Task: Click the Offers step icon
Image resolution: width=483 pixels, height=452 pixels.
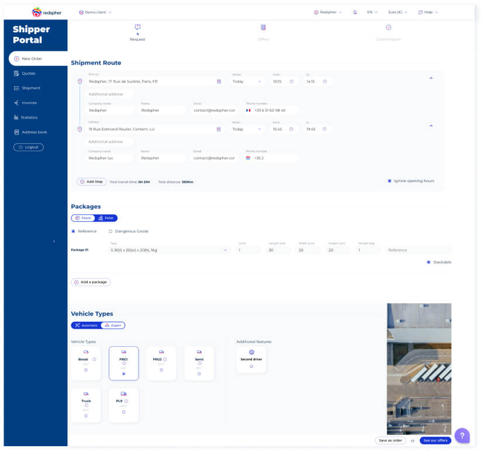Action: pos(263,27)
